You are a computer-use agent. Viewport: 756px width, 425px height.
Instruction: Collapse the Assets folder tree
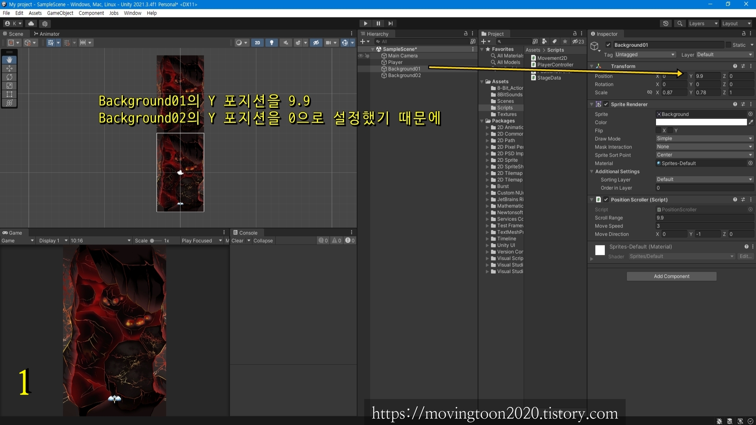pos(482,82)
